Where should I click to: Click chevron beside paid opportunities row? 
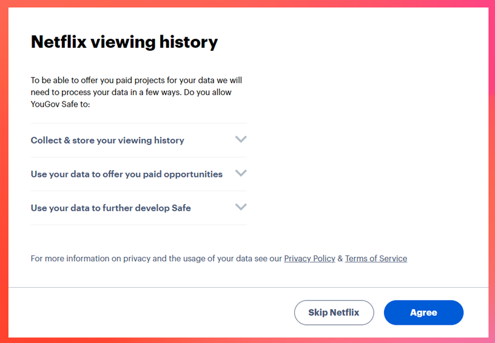point(241,173)
